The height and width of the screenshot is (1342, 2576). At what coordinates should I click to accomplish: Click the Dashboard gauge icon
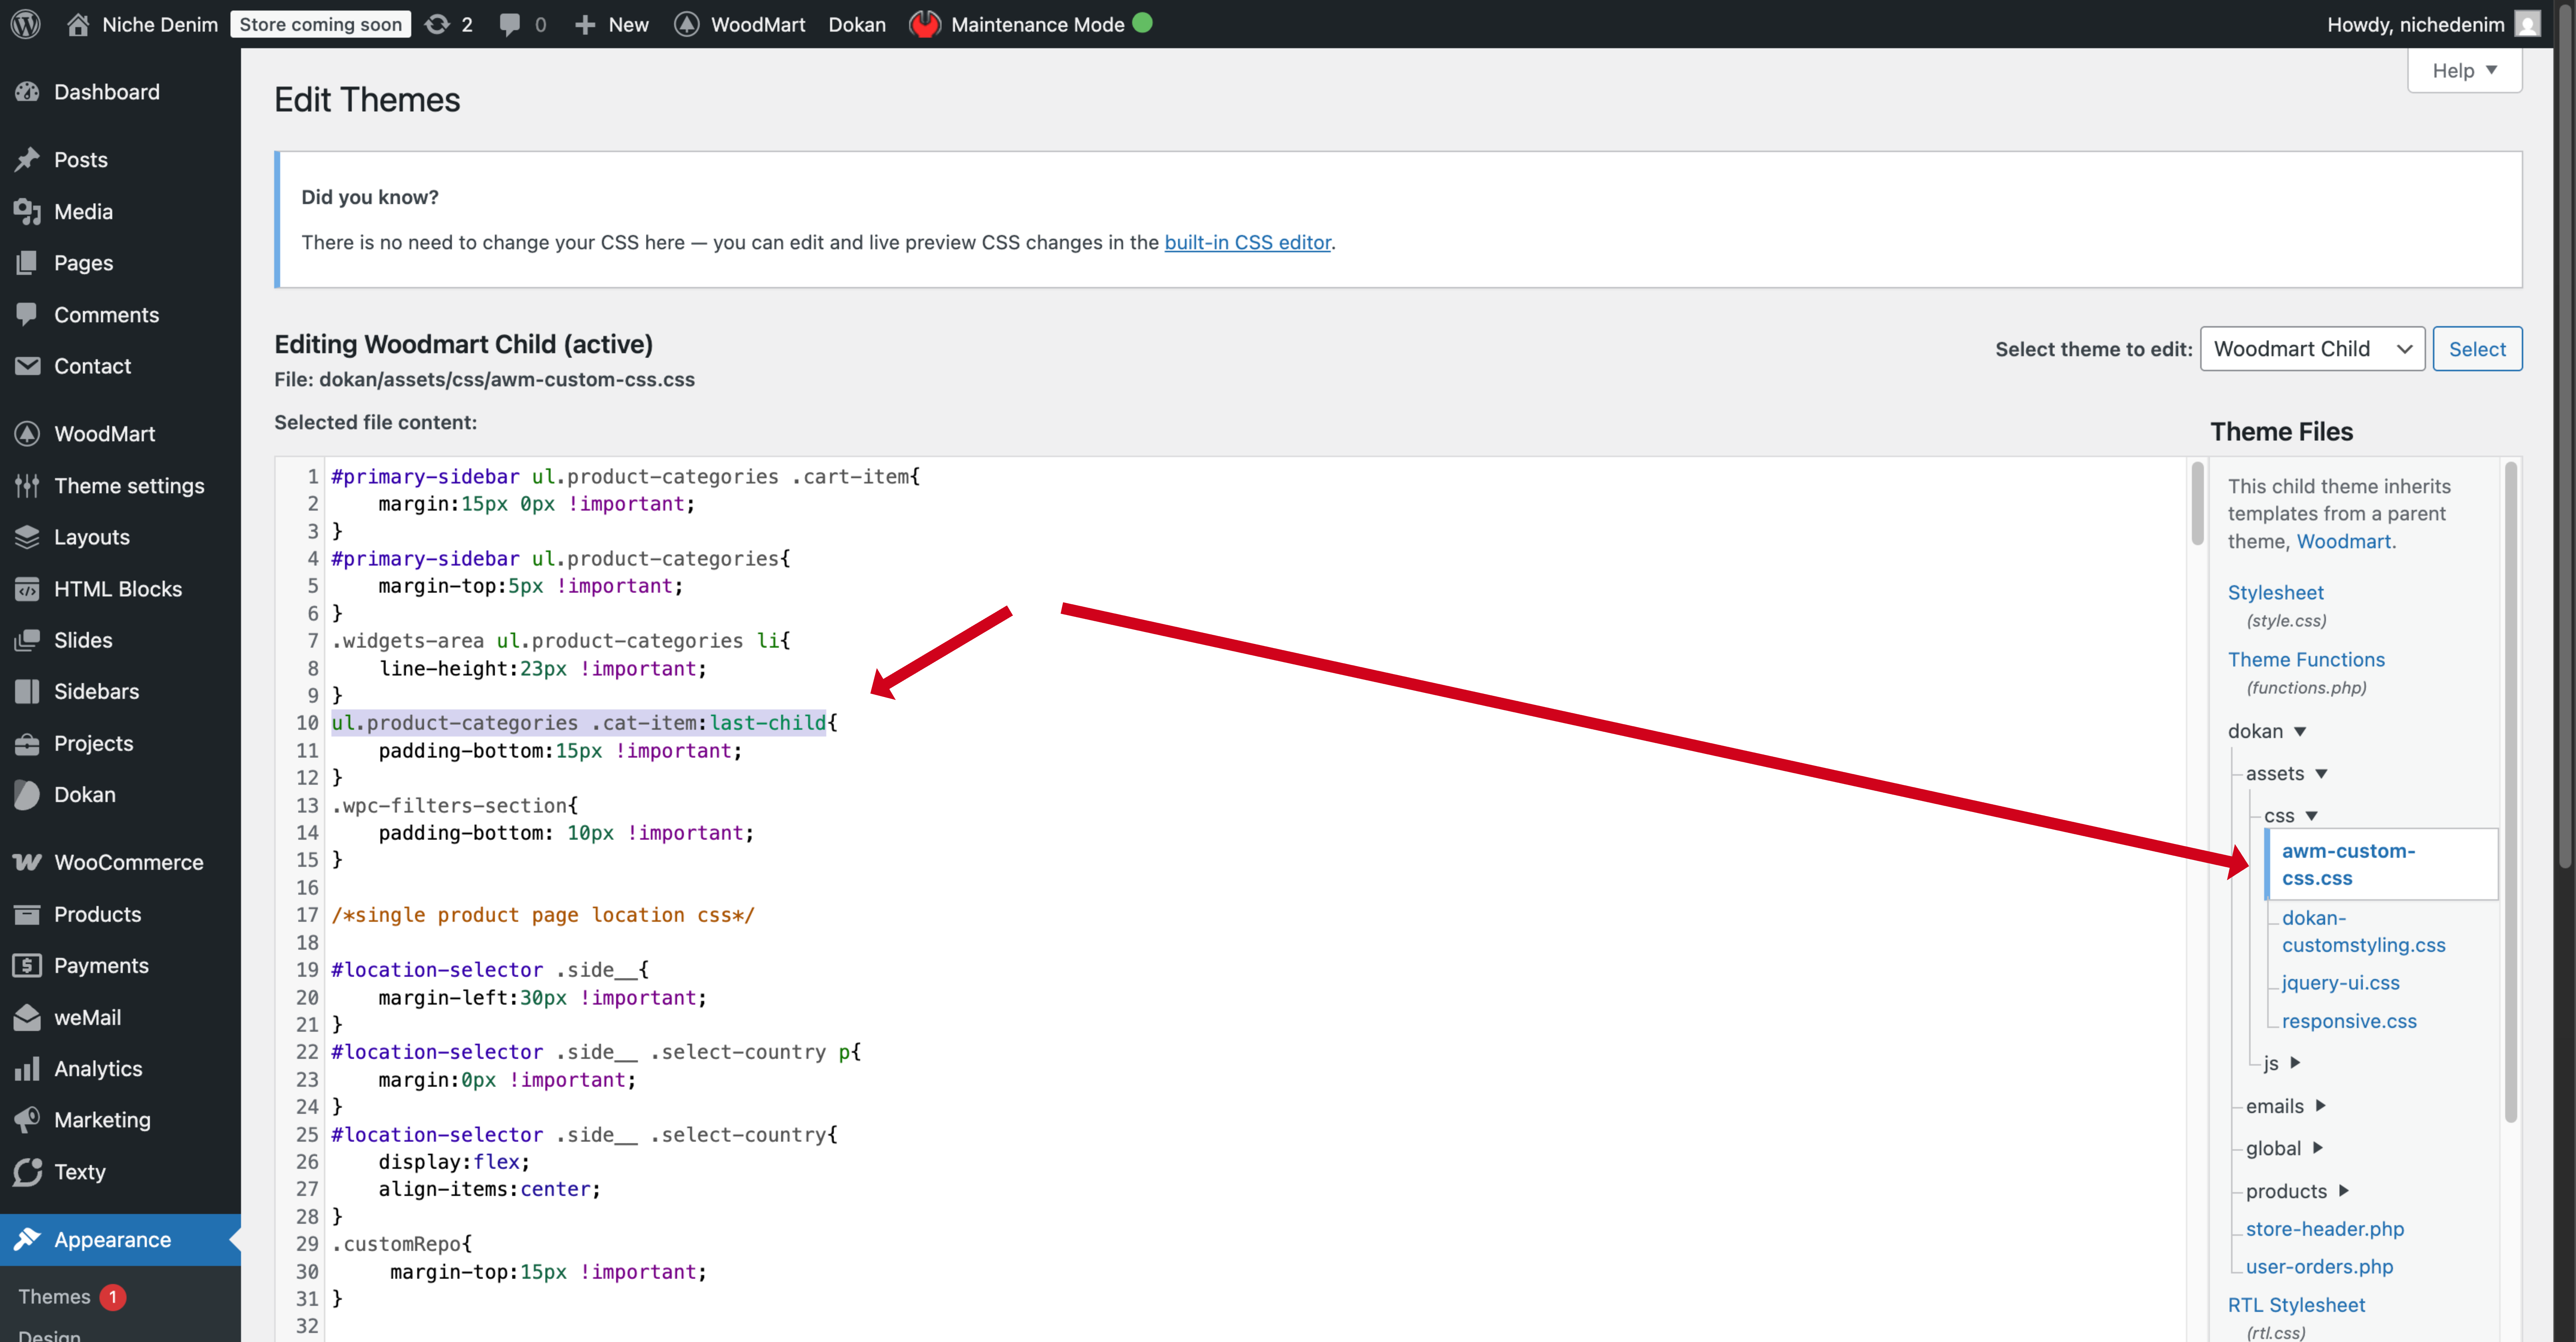[27, 92]
